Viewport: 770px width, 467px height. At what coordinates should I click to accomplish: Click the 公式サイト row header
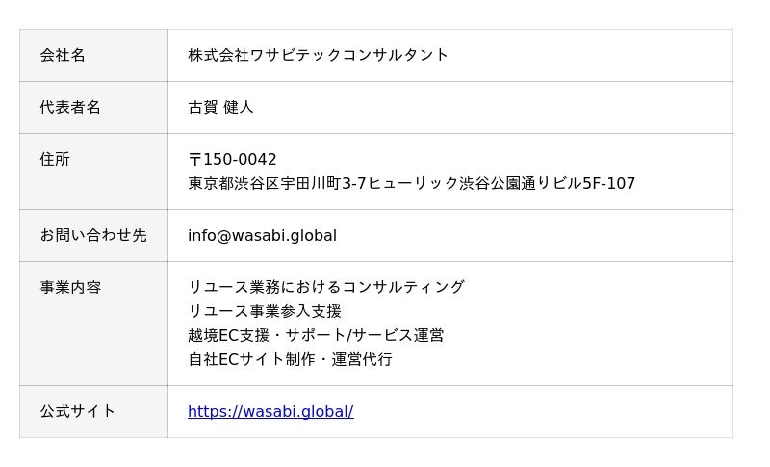[78, 411]
